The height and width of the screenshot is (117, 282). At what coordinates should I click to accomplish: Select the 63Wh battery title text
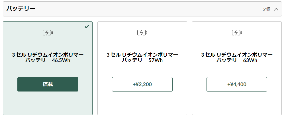click(237, 58)
